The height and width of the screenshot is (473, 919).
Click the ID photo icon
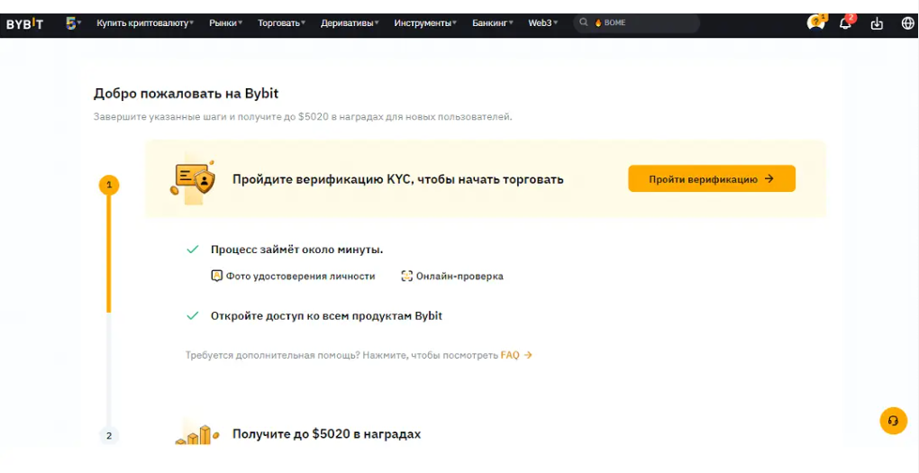coord(217,276)
